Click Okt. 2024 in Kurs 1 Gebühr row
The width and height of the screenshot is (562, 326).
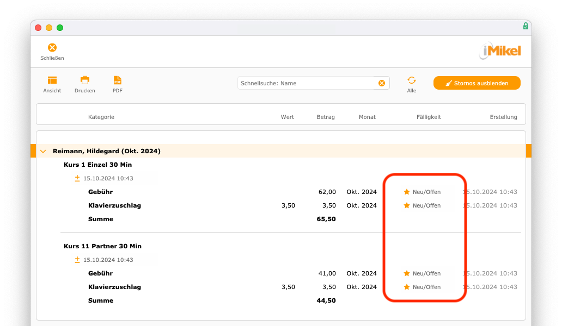(x=362, y=192)
